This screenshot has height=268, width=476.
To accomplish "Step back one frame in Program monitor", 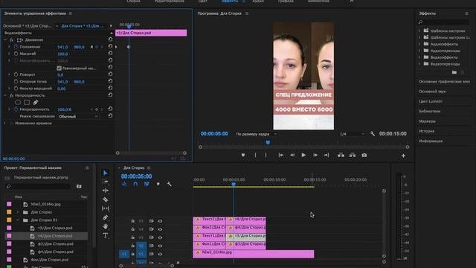I will click(x=292, y=156).
